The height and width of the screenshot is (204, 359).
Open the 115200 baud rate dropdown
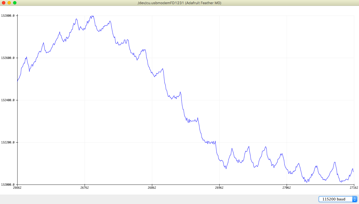[x=338, y=199]
